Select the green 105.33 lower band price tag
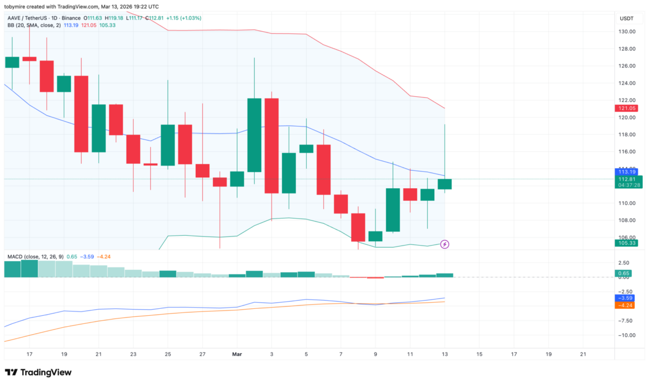 click(x=625, y=243)
